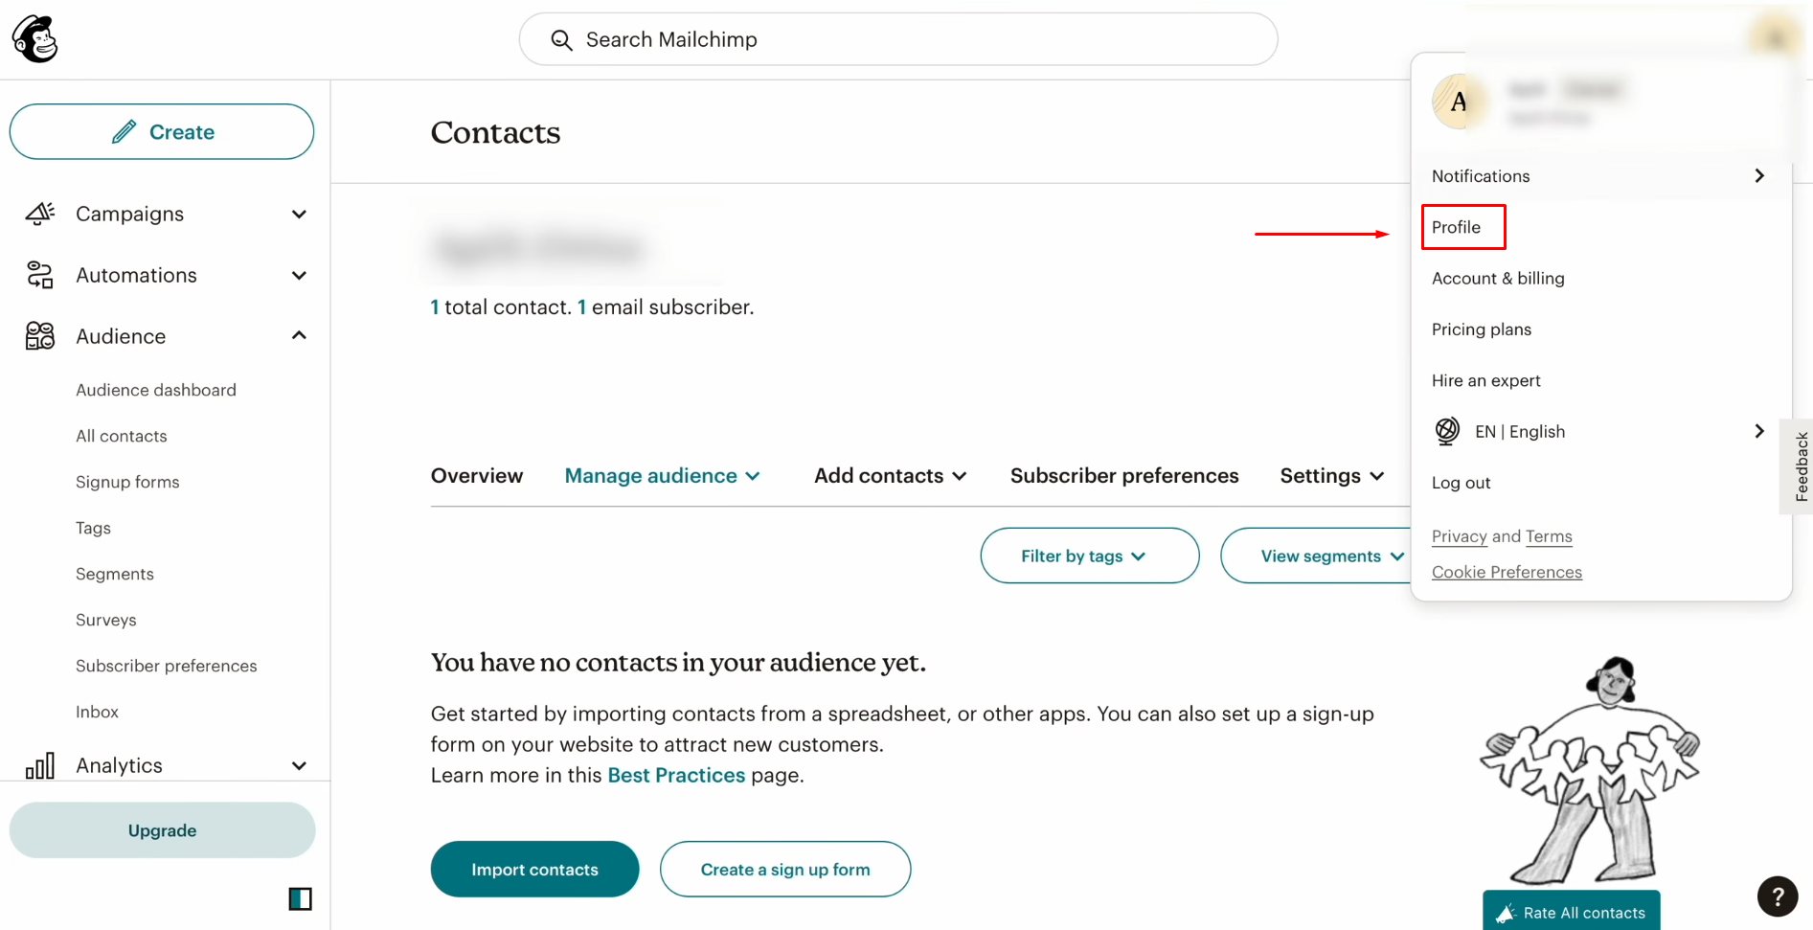1813x930 pixels.
Task: Open the Feedback side tab
Action: (x=1798, y=466)
